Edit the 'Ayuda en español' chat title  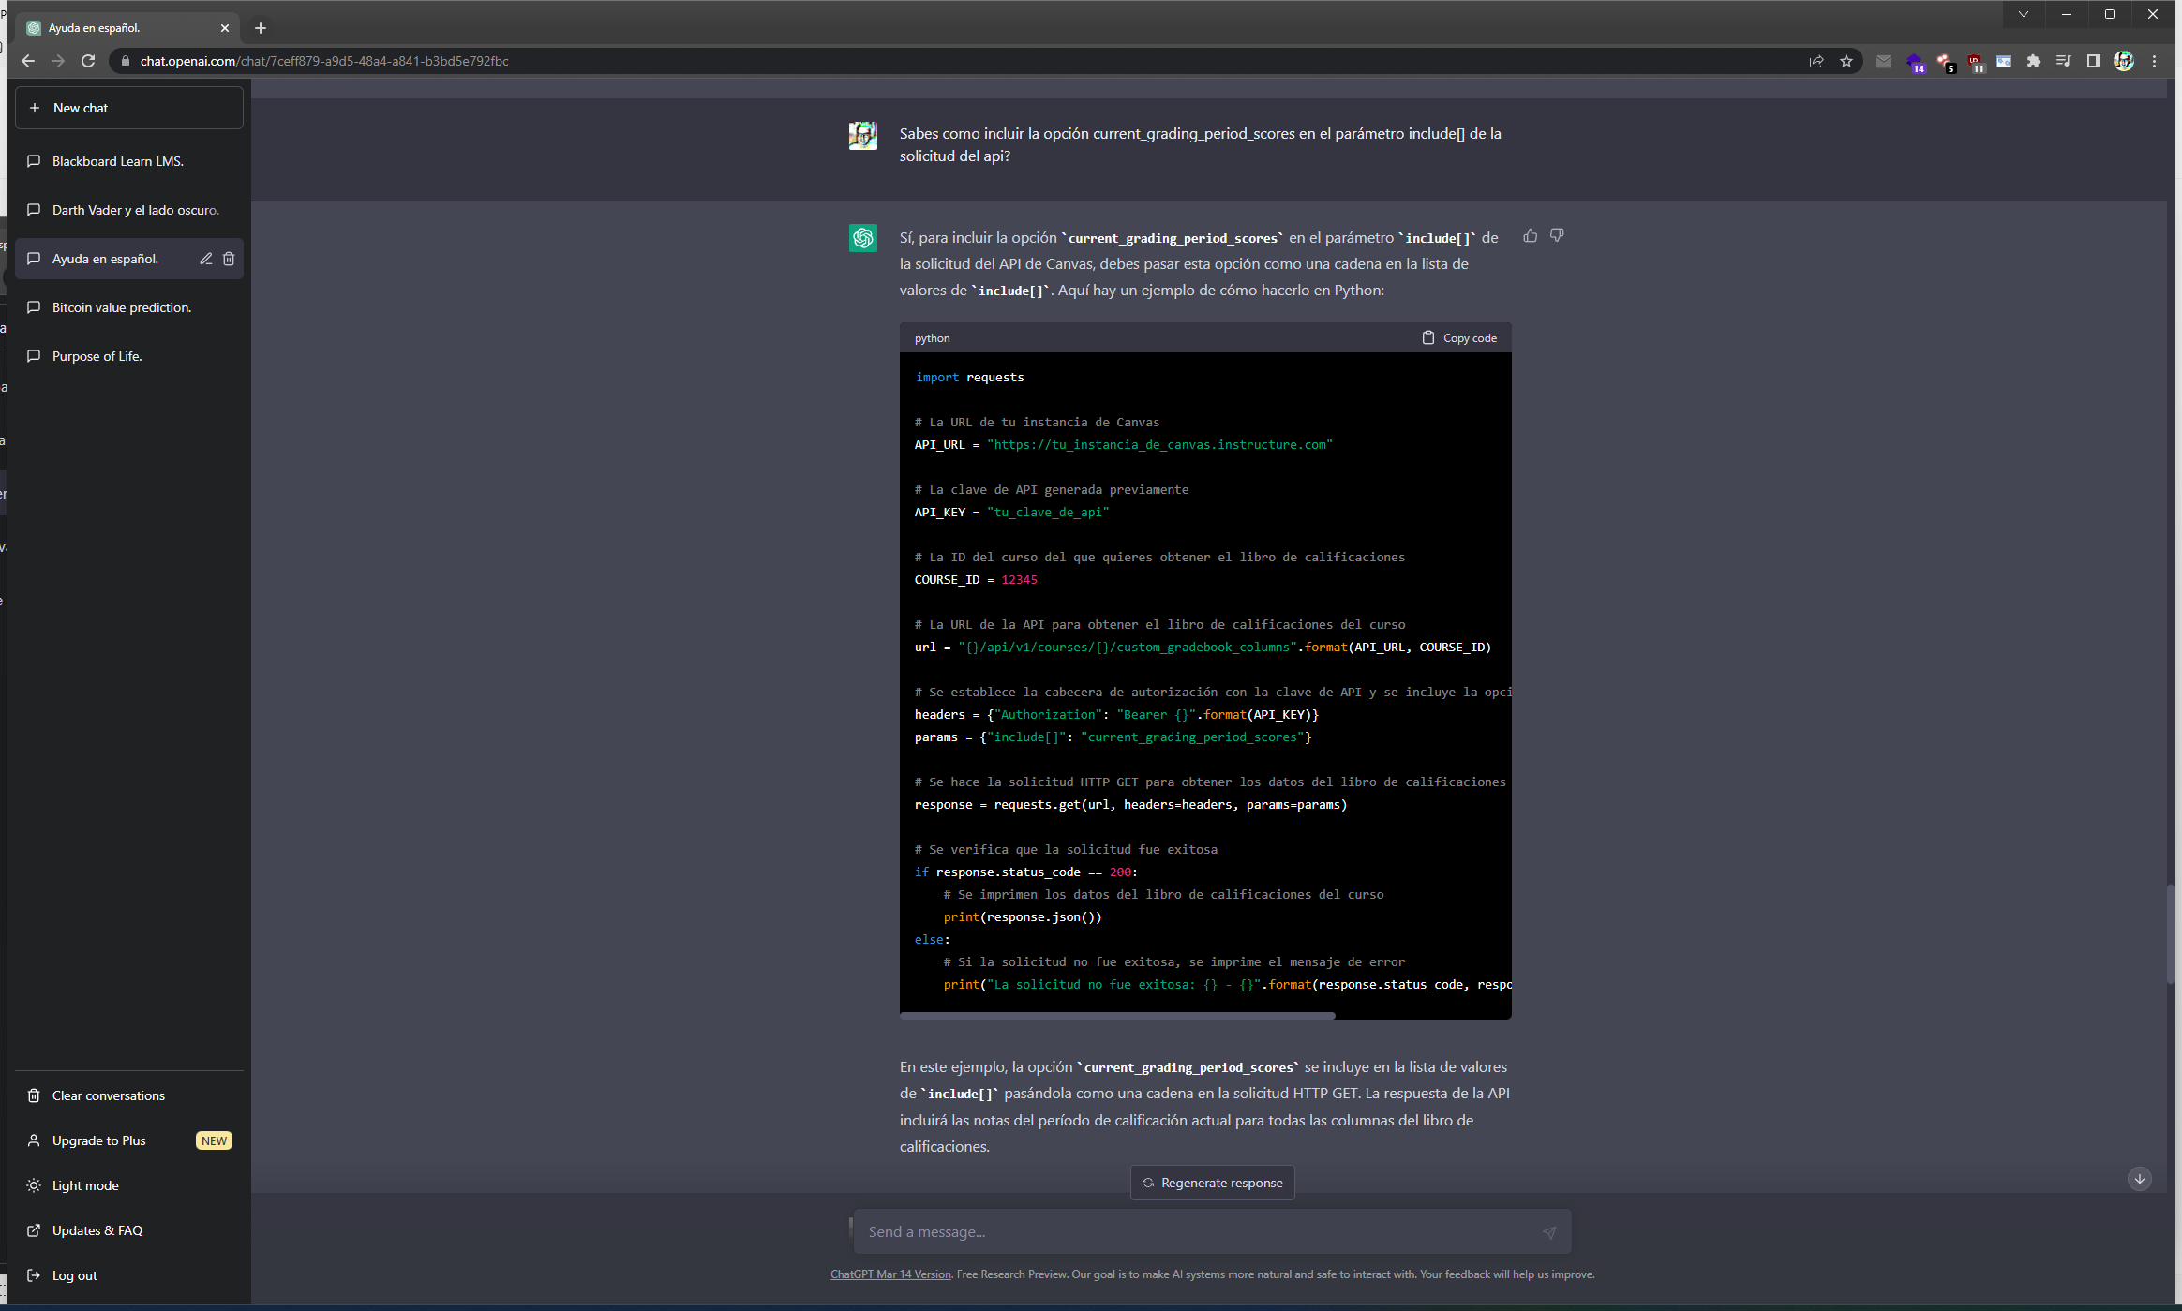(x=206, y=259)
